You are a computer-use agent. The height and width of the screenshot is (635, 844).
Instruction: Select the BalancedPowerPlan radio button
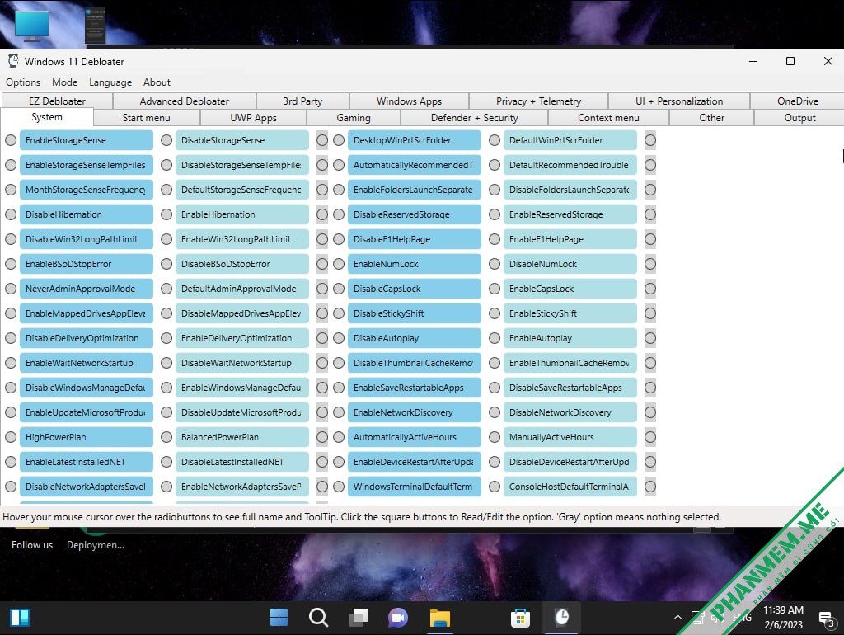click(x=166, y=437)
